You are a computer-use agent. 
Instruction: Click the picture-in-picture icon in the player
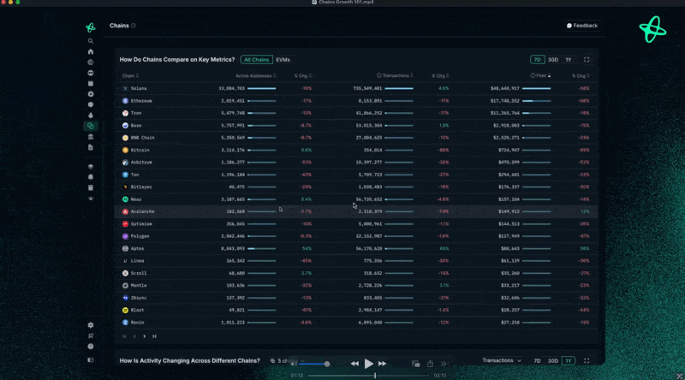tap(415, 364)
